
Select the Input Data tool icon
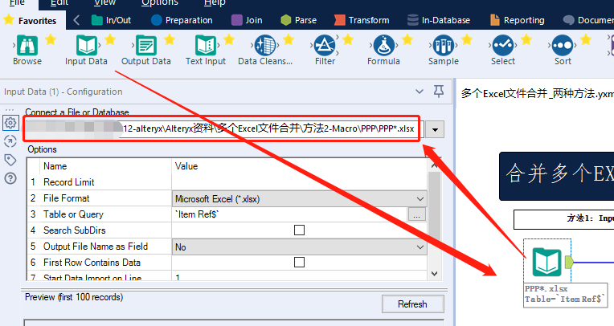click(x=87, y=46)
